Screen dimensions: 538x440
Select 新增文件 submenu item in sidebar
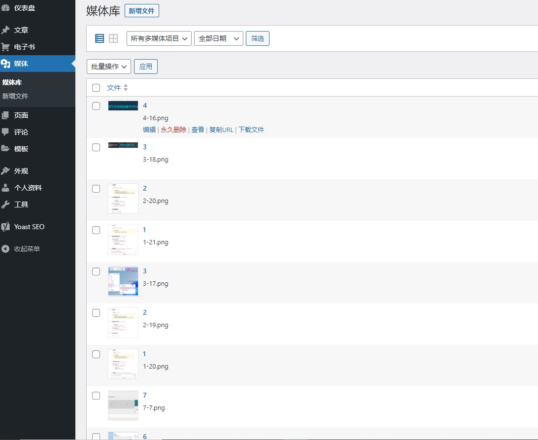pyautogui.click(x=15, y=96)
